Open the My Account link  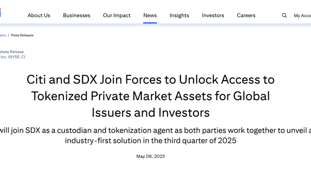click(302, 16)
